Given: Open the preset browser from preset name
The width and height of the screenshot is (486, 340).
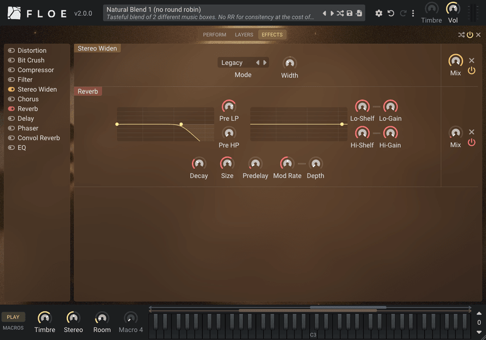Looking at the screenshot, I should point(210,13).
